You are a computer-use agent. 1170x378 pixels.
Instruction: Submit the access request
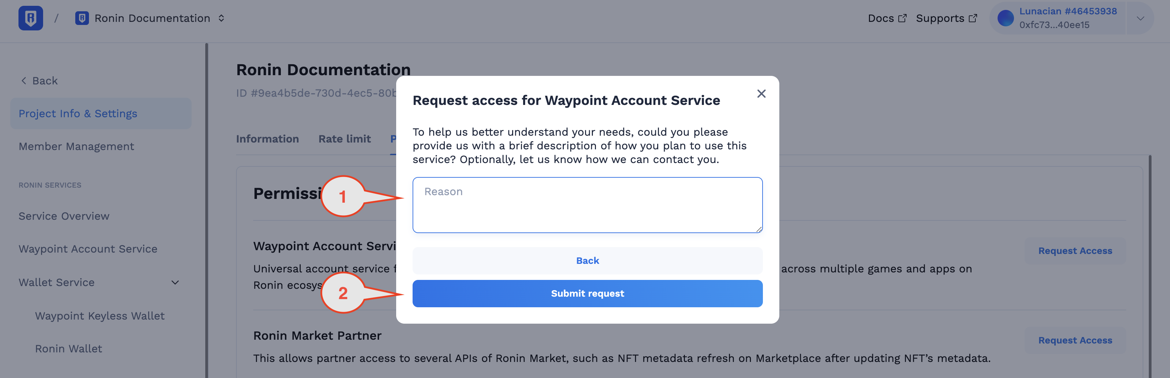(587, 293)
